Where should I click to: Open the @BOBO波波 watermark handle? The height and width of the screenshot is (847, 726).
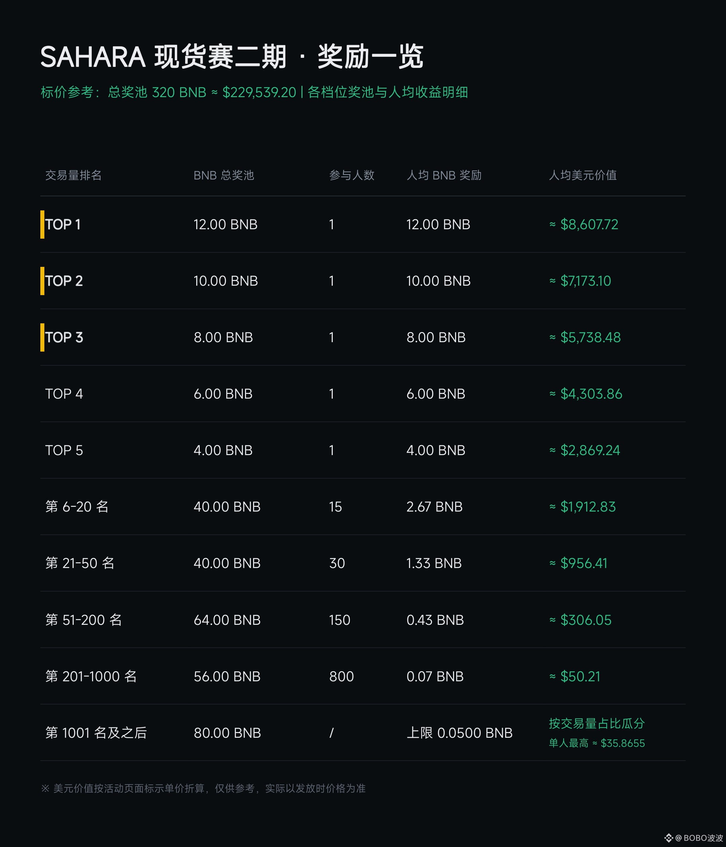[x=699, y=838]
